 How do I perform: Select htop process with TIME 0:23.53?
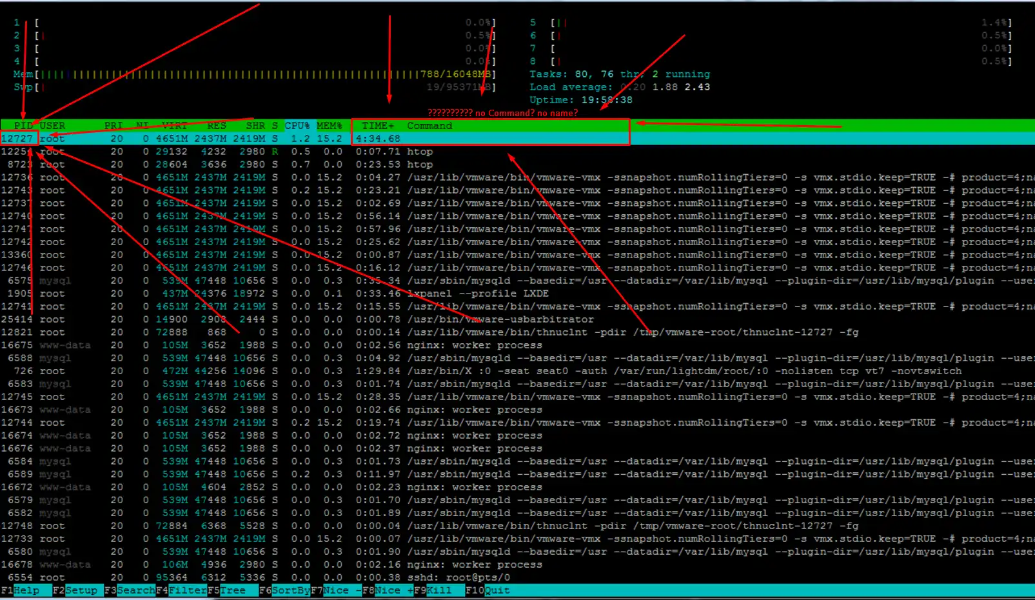(517, 165)
